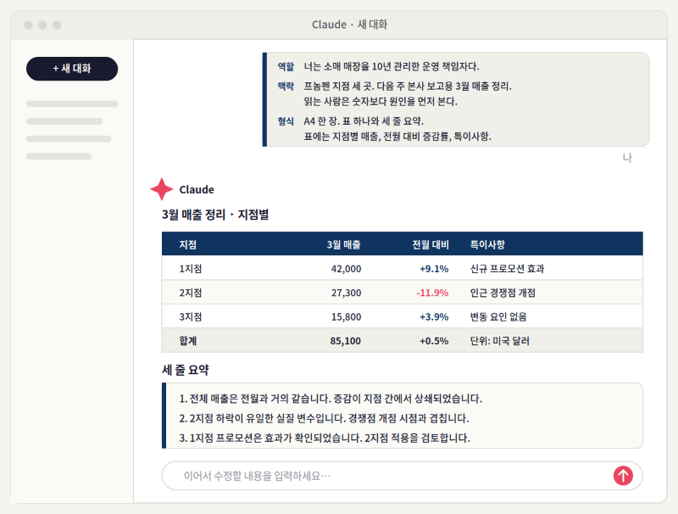The image size is (678, 514).
Task: Select the 3지점 row label
Action: [191, 316]
